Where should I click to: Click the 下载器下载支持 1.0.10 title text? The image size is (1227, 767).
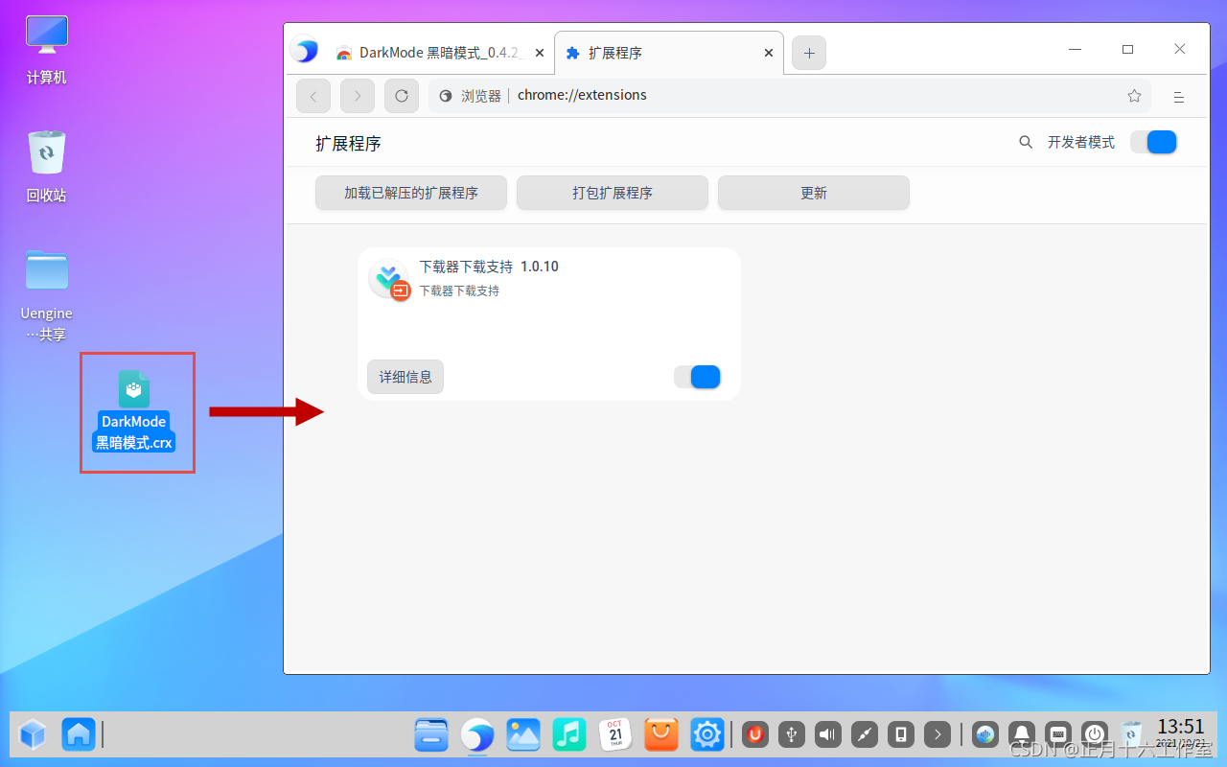(489, 267)
